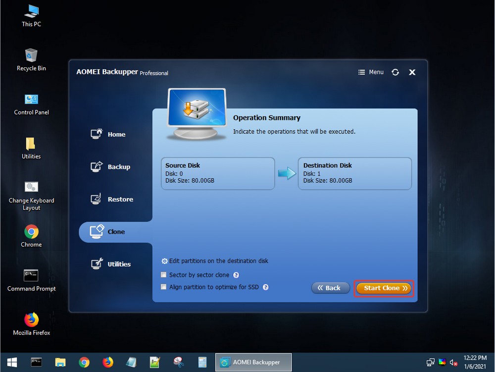Image resolution: width=495 pixels, height=372 pixels.
Task: Click Firefox icon in the taskbar
Action: point(107,362)
